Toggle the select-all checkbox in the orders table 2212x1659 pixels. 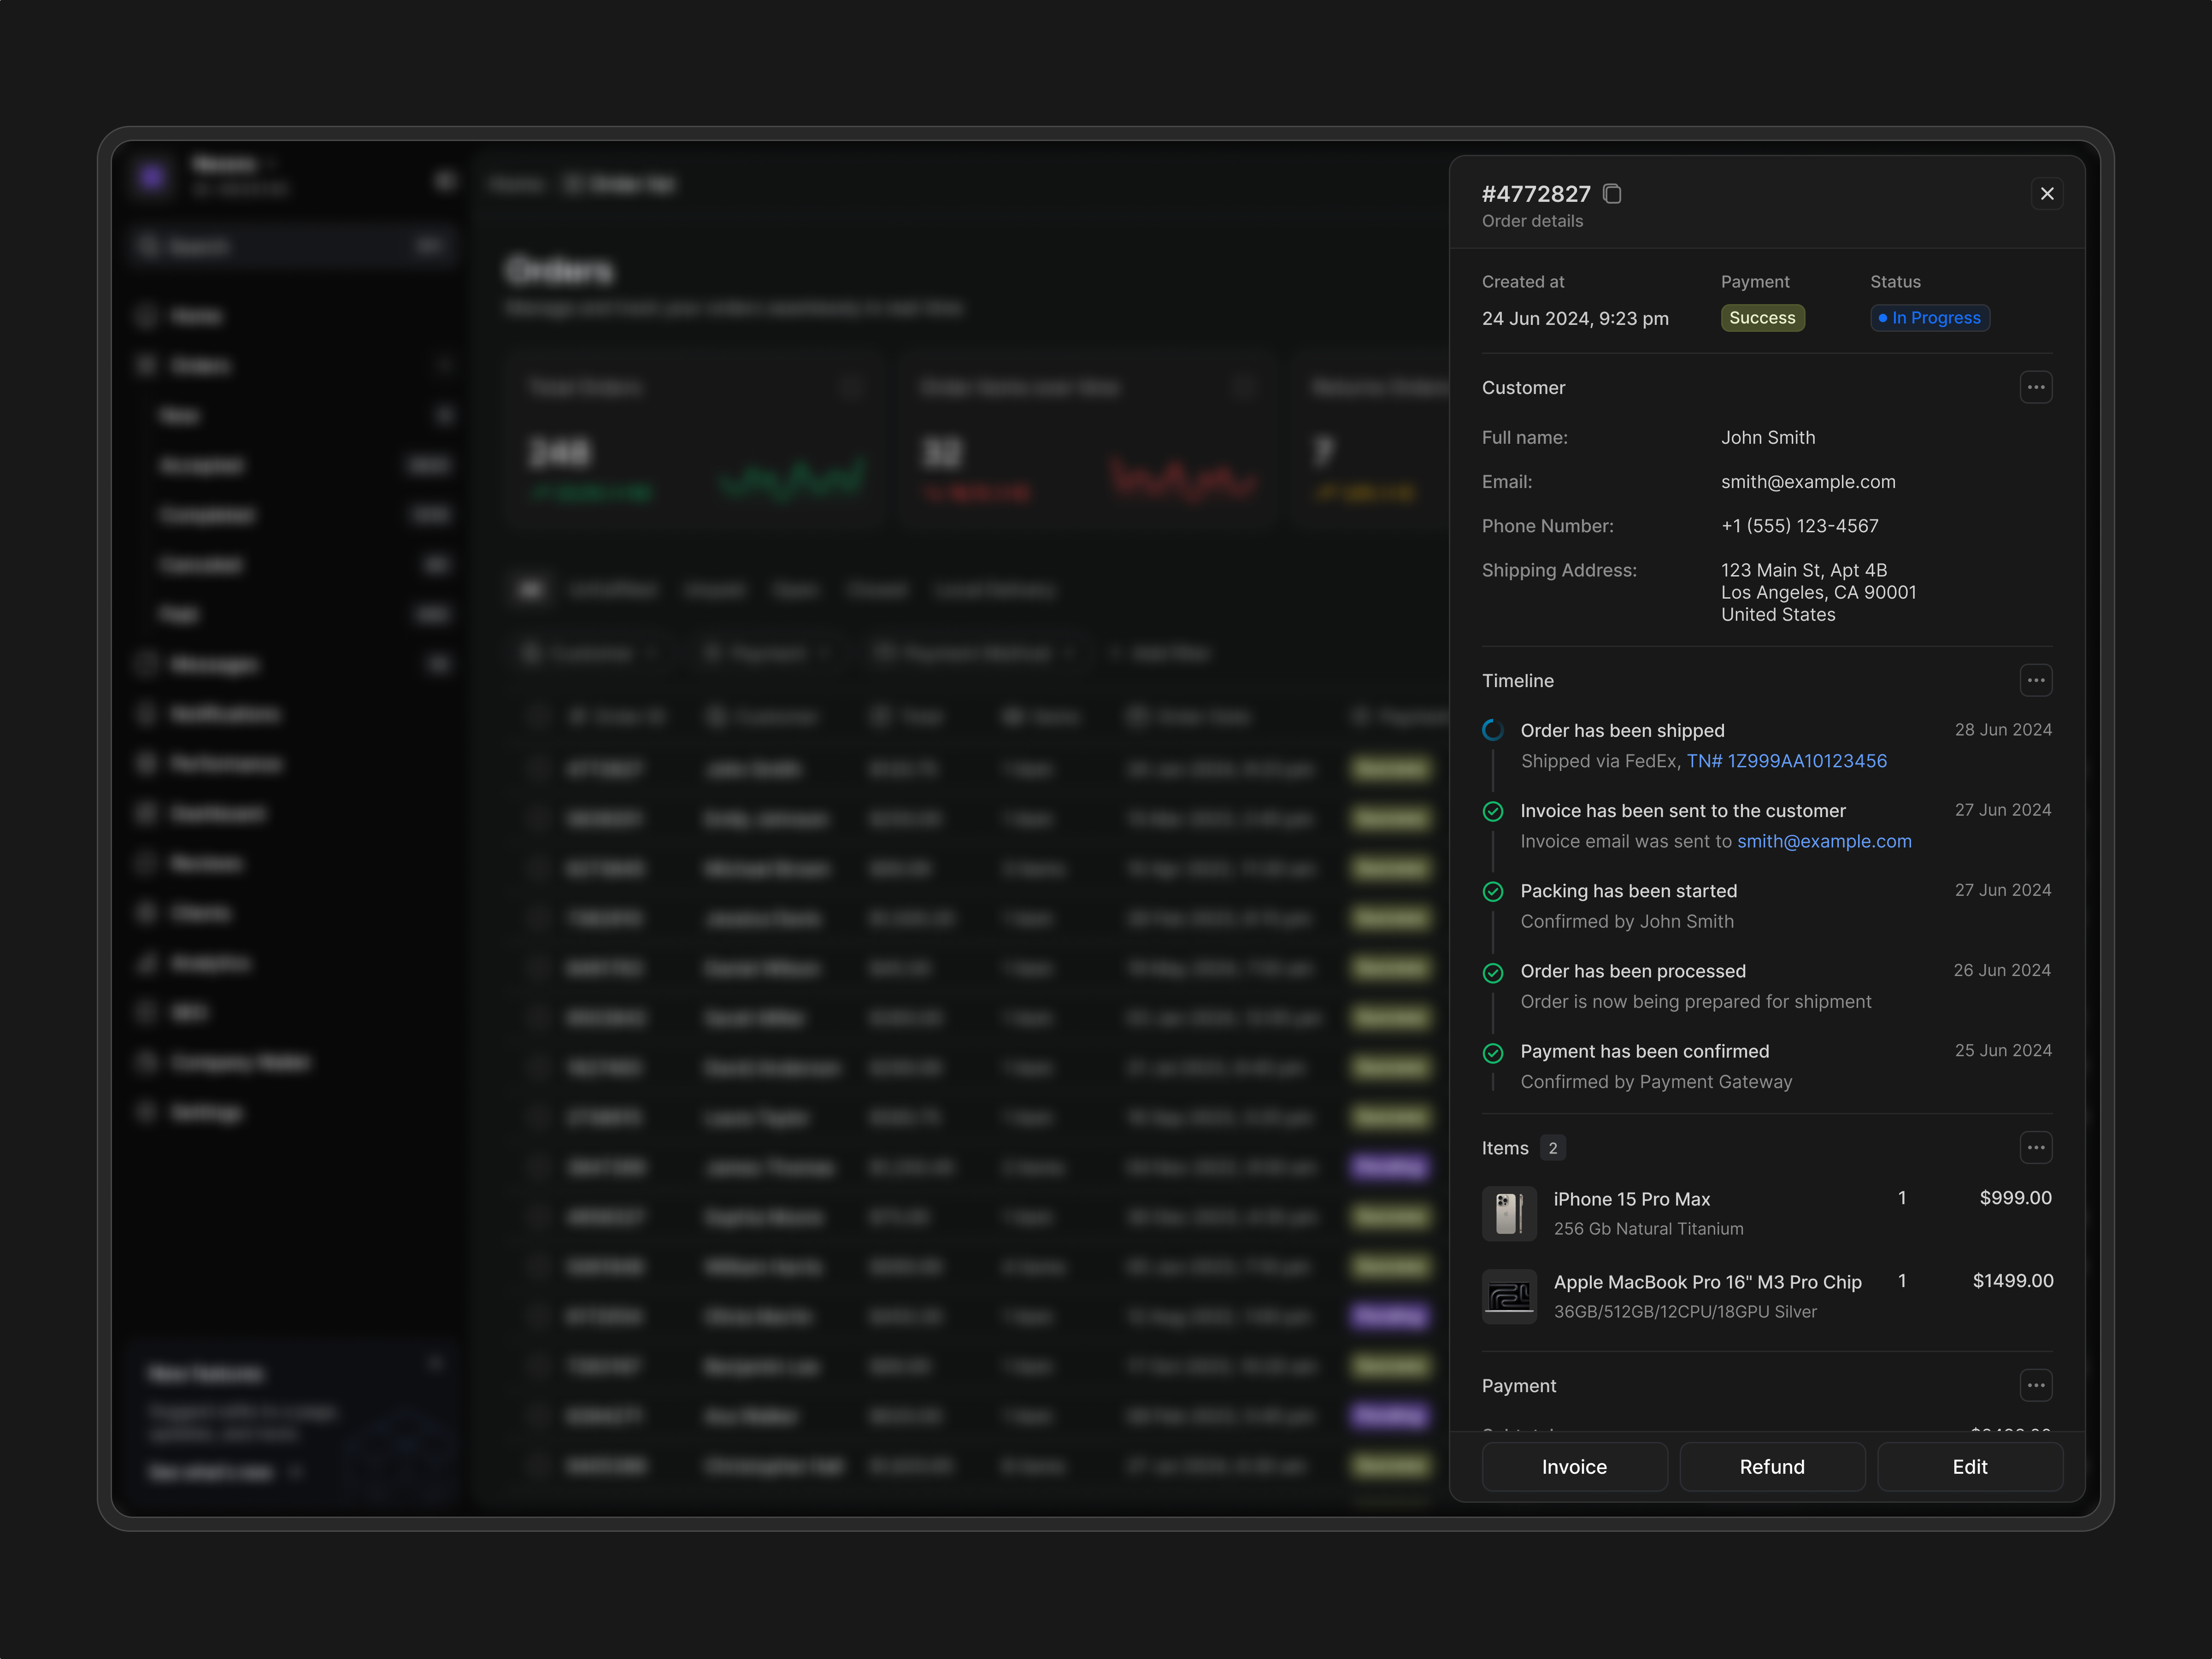tap(537, 716)
